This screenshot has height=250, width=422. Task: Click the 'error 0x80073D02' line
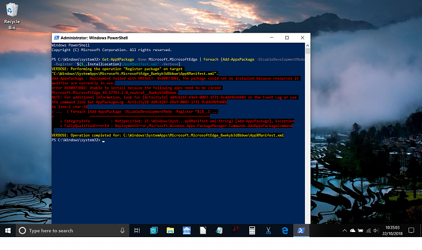click(136, 88)
